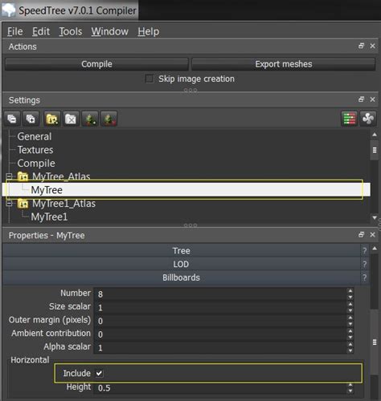381x401 pixels.
Task: Select MyTree1_Atlas label in tree
Action: coord(63,204)
